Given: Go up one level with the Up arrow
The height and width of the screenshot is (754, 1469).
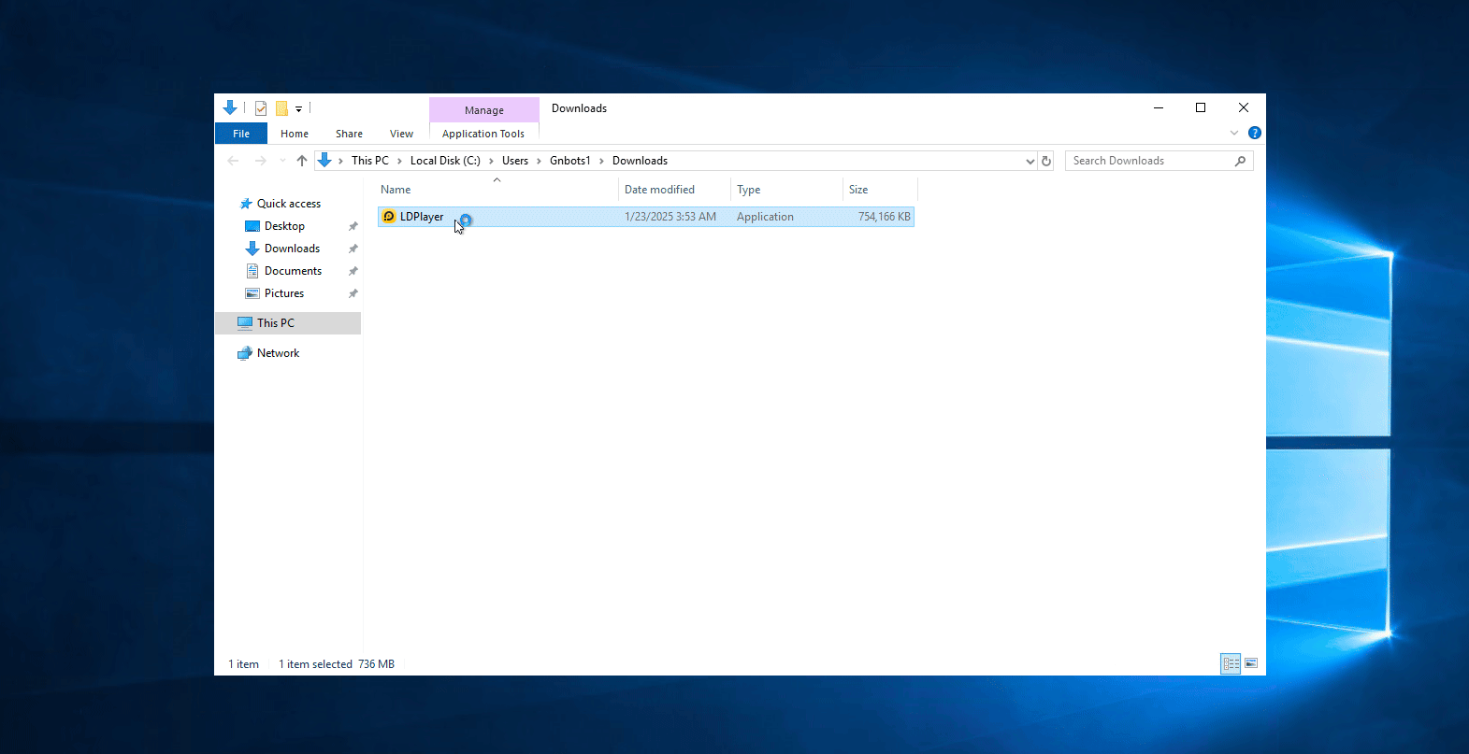Looking at the screenshot, I should 302,161.
